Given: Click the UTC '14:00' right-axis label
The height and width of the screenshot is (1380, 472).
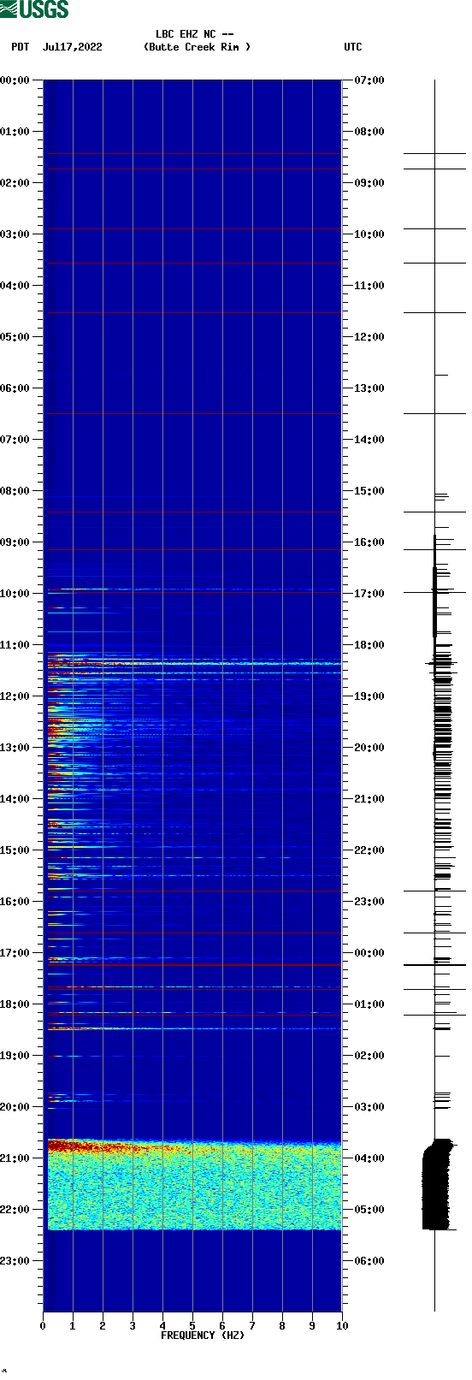Looking at the screenshot, I should coord(369,440).
